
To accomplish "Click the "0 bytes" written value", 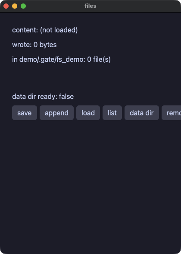I will [45, 45].
